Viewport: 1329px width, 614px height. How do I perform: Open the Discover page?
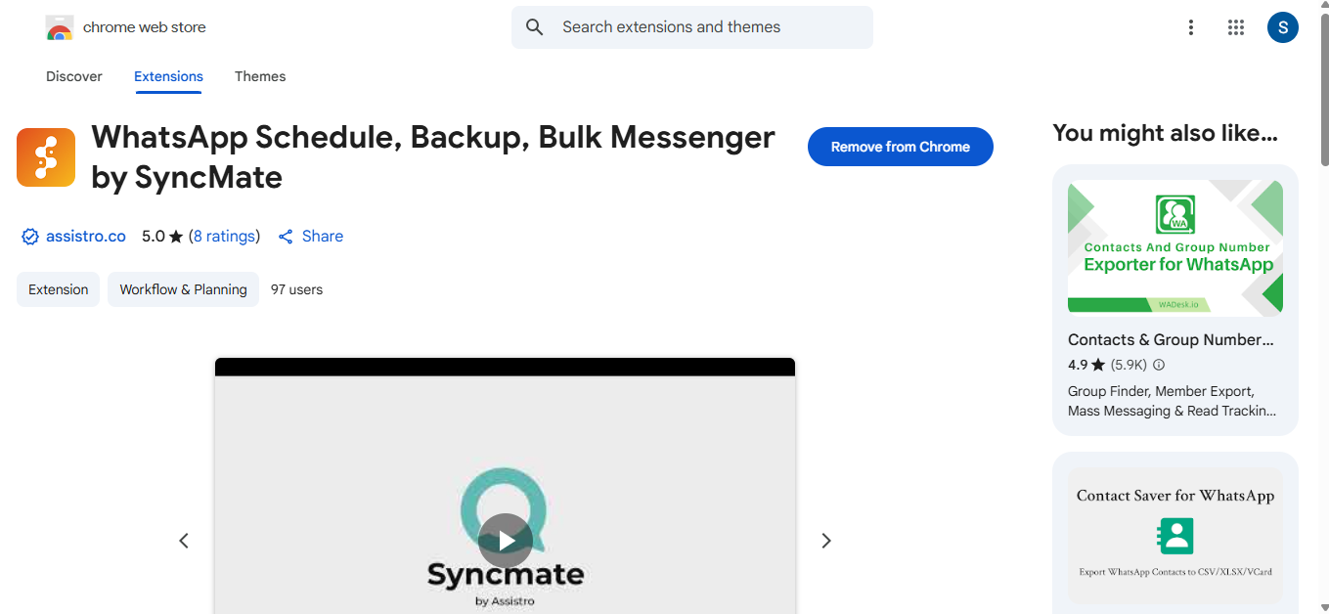[x=73, y=76]
